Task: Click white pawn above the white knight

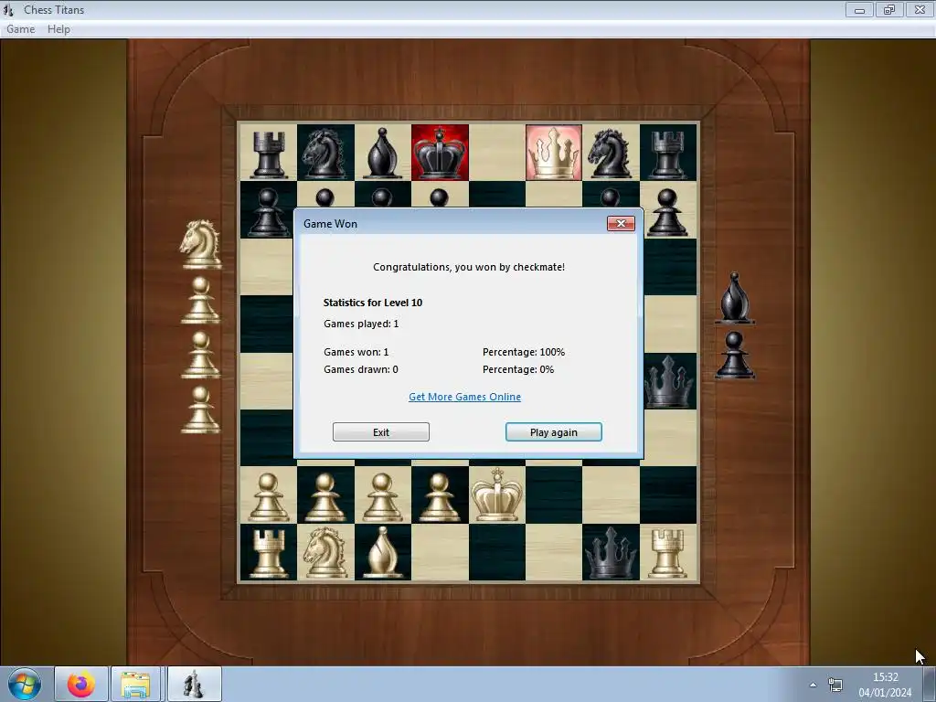Action: 324,496
